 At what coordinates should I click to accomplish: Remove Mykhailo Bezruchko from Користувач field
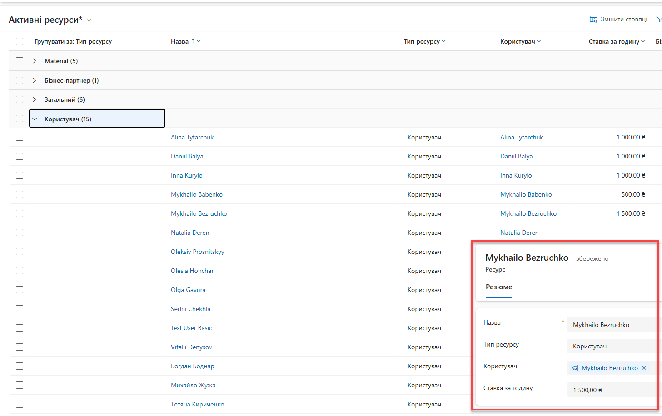[x=644, y=368]
